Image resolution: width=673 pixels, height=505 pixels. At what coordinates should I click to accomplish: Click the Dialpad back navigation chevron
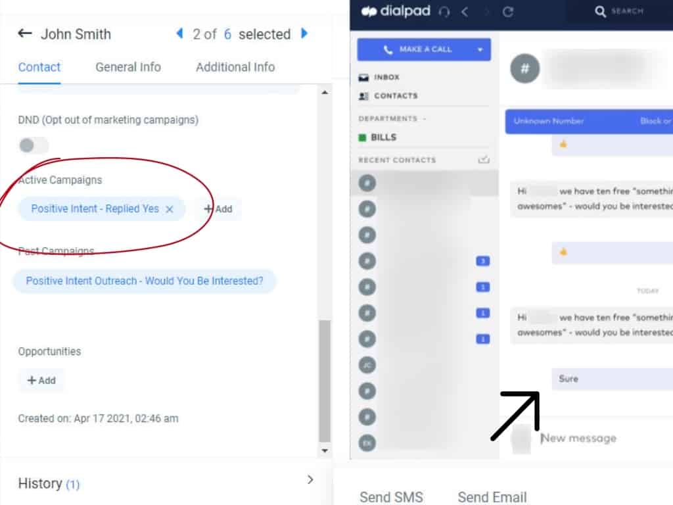point(465,12)
